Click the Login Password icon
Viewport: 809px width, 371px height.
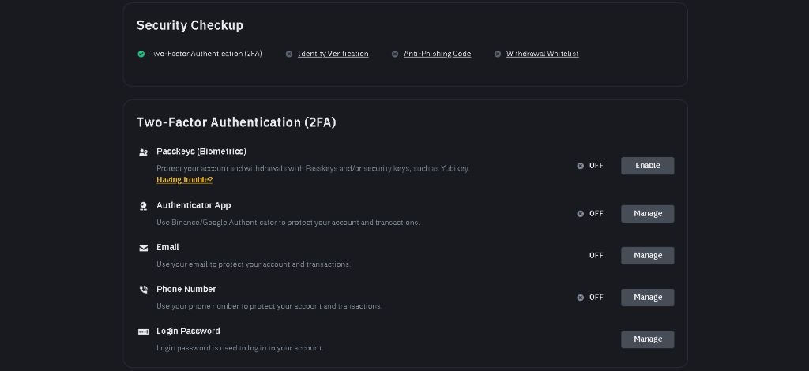tap(143, 332)
